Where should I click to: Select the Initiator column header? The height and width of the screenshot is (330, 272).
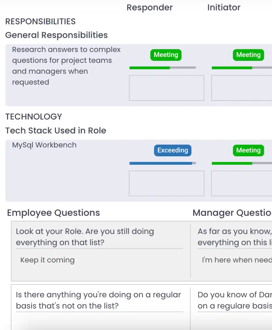pos(224,8)
